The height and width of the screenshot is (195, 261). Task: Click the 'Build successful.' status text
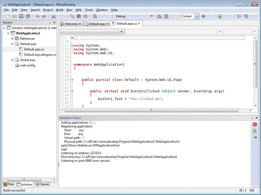point(14,191)
